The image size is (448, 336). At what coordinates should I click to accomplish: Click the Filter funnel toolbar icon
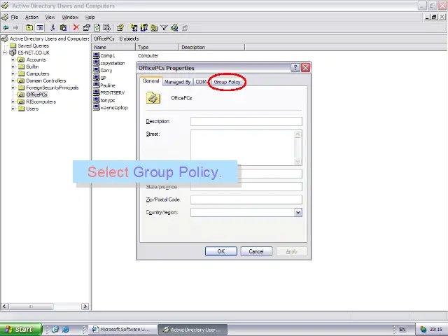coord(164,28)
